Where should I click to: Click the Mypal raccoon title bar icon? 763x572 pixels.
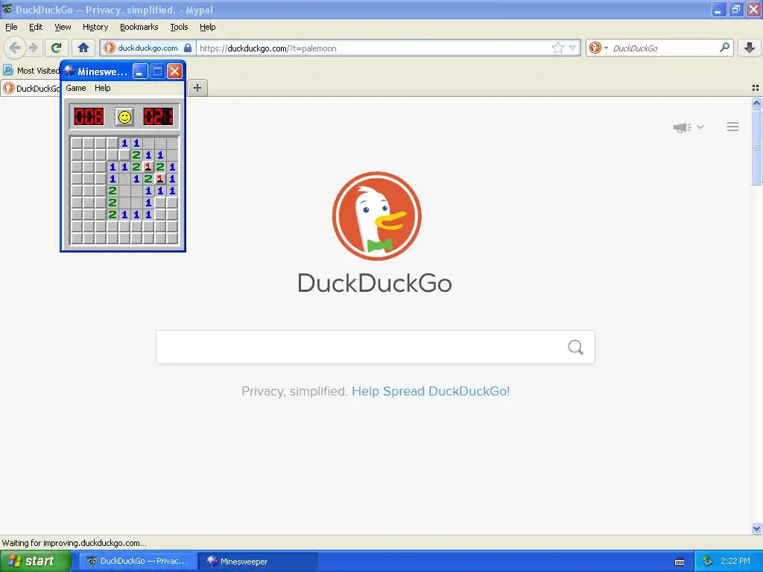[7, 9]
